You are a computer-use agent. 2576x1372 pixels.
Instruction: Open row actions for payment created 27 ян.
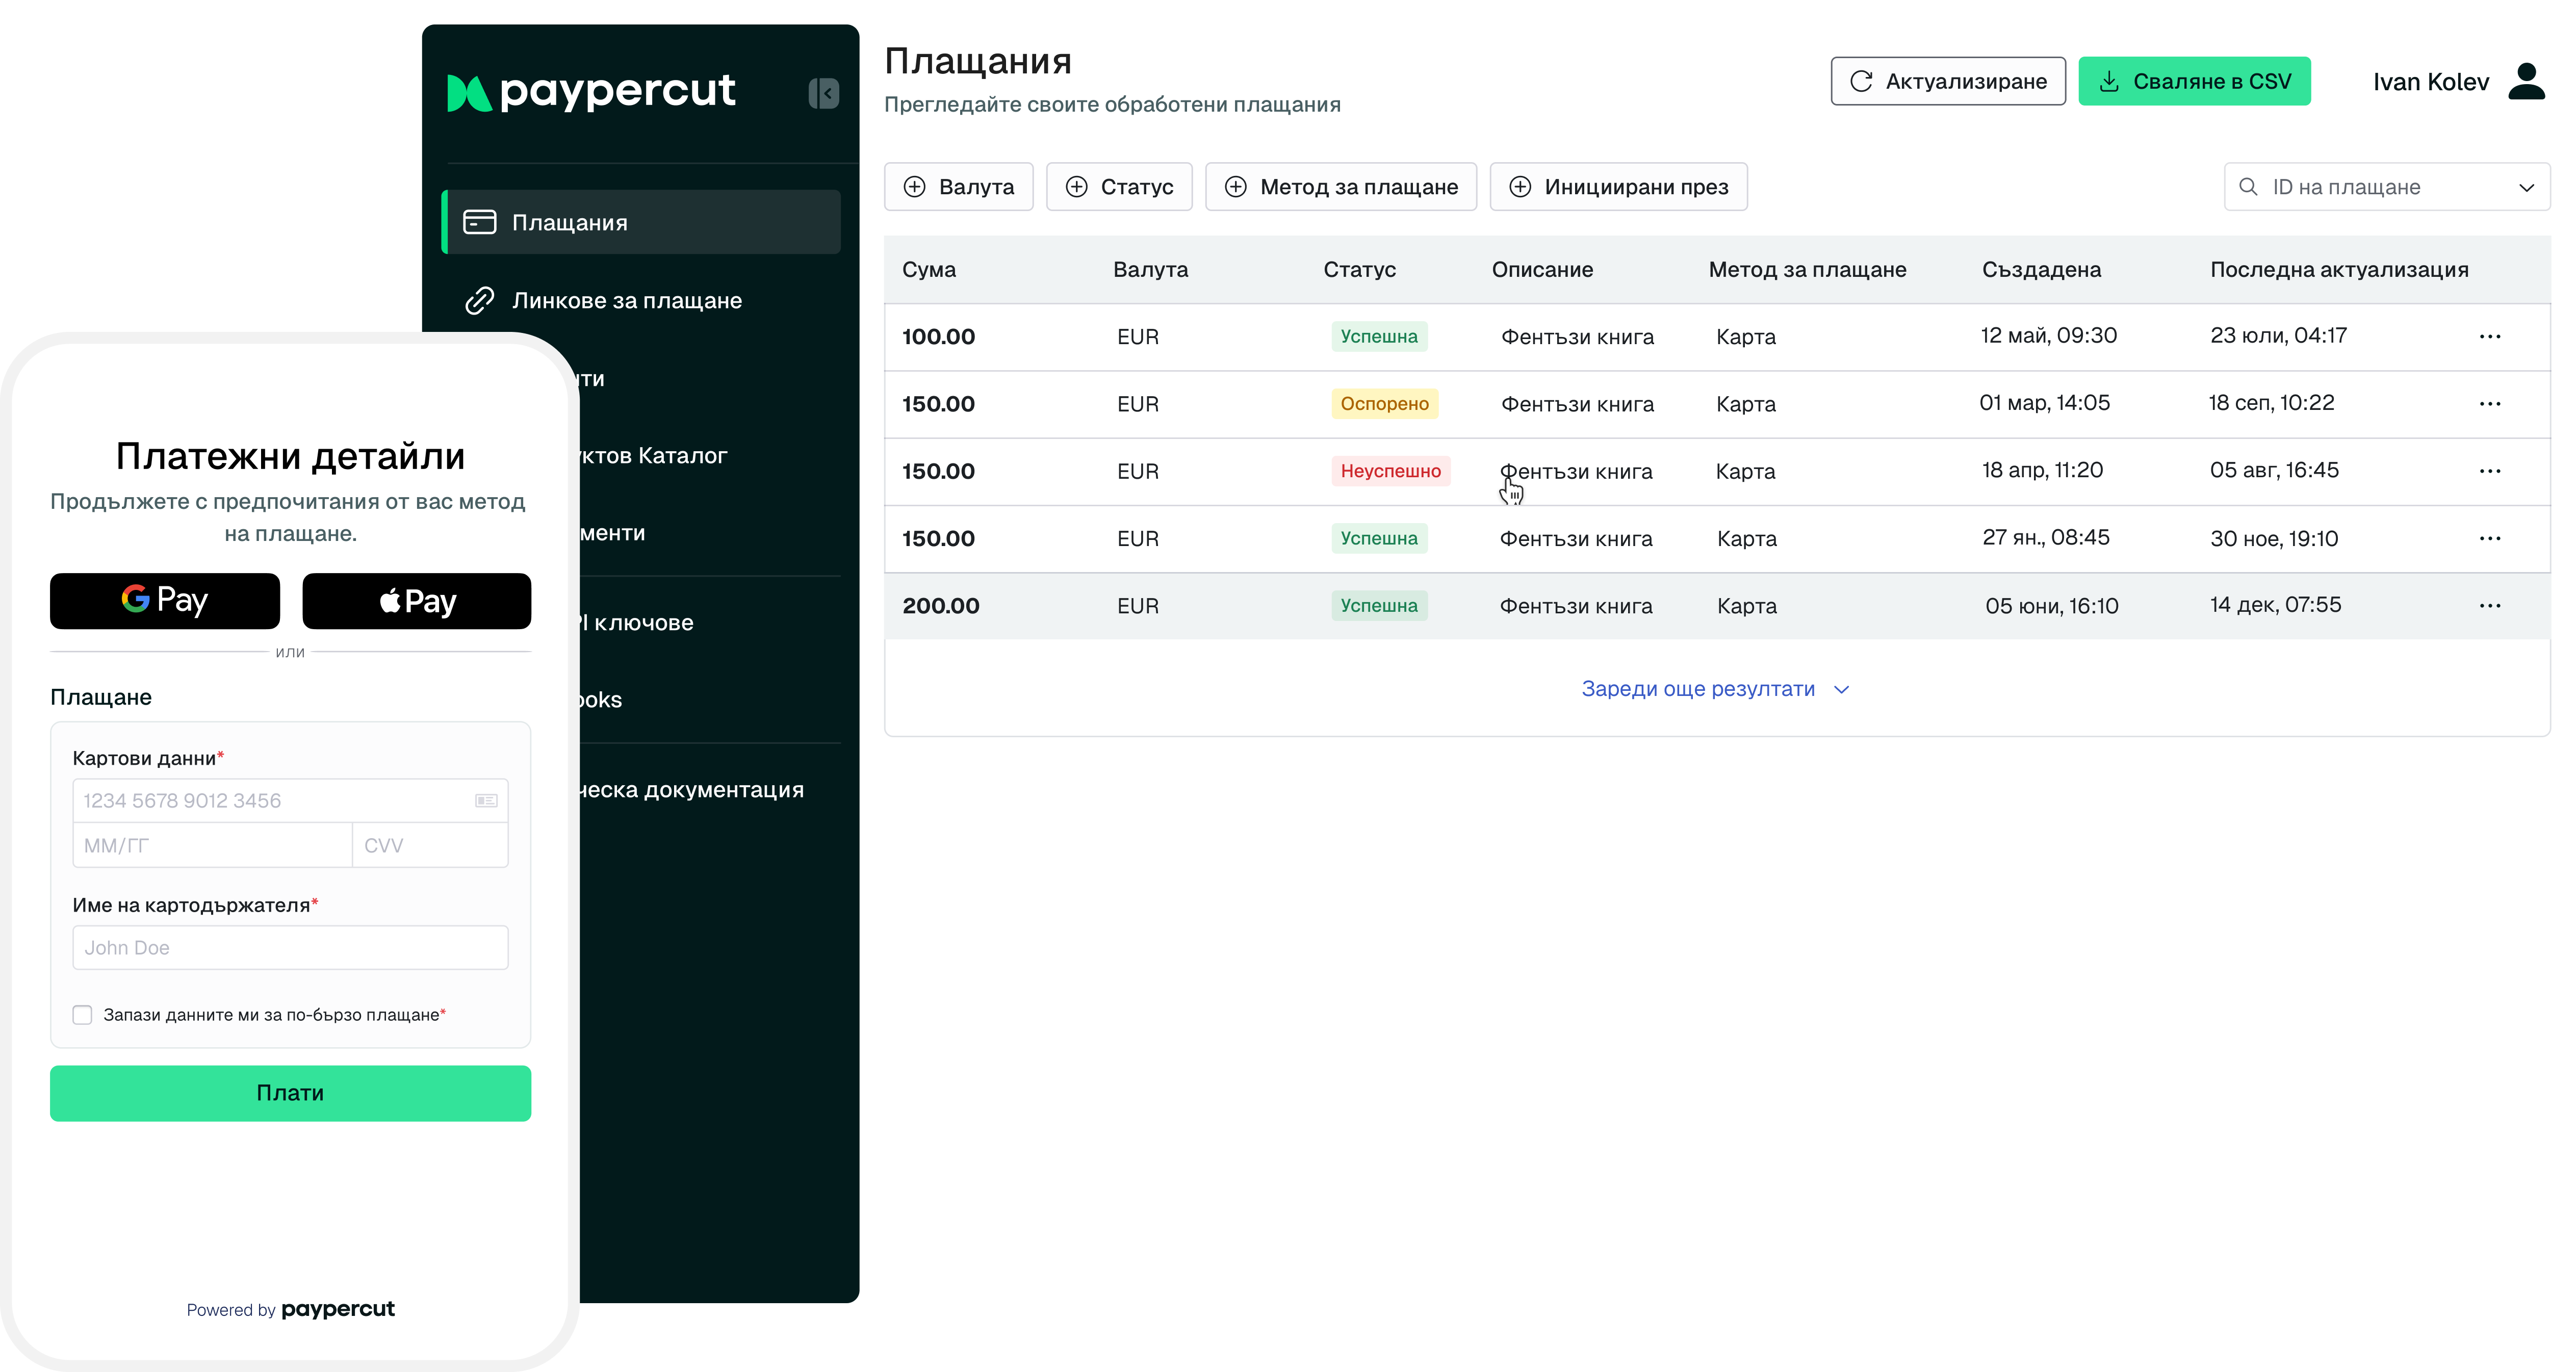[2489, 538]
